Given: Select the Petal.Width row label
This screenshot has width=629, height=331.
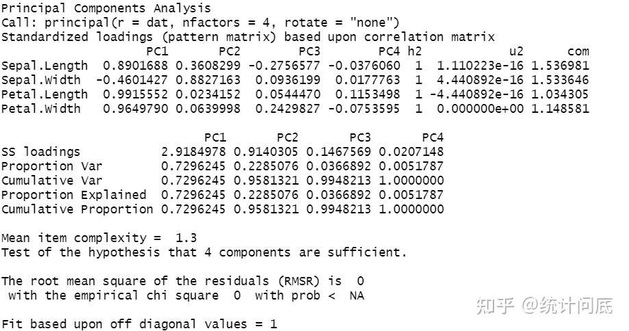Looking at the screenshot, I should pyautogui.click(x=41, y=109).
